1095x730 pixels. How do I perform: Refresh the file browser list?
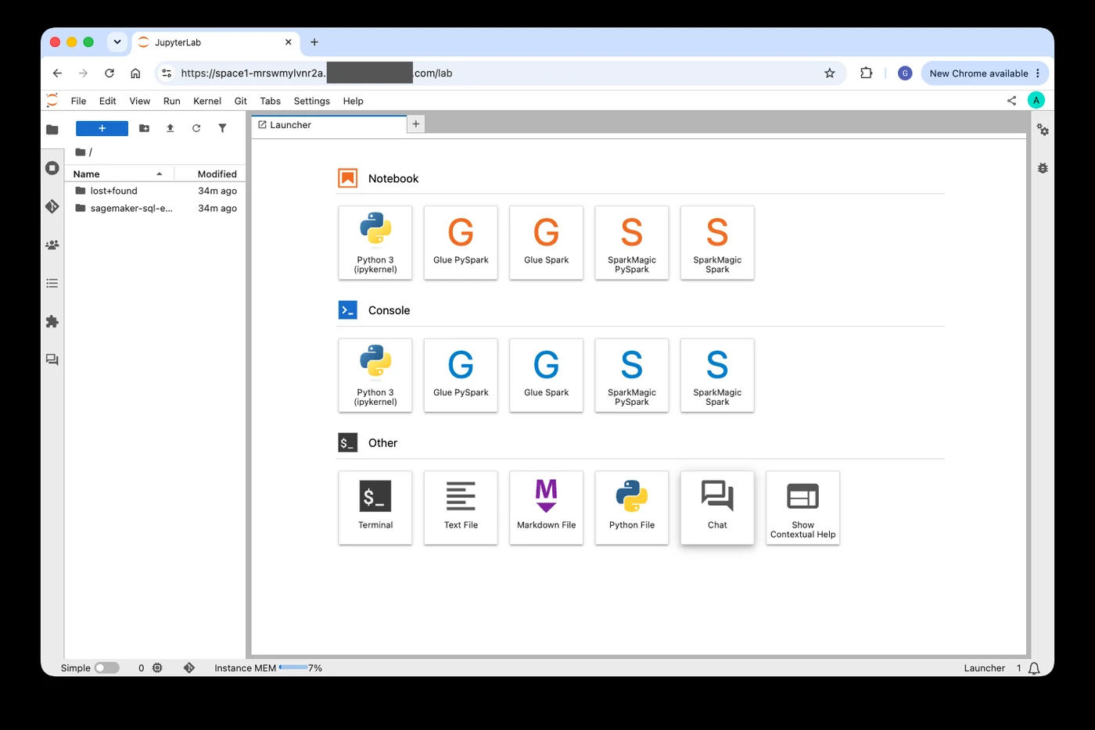pyautogui.click(x=196, y=128)
